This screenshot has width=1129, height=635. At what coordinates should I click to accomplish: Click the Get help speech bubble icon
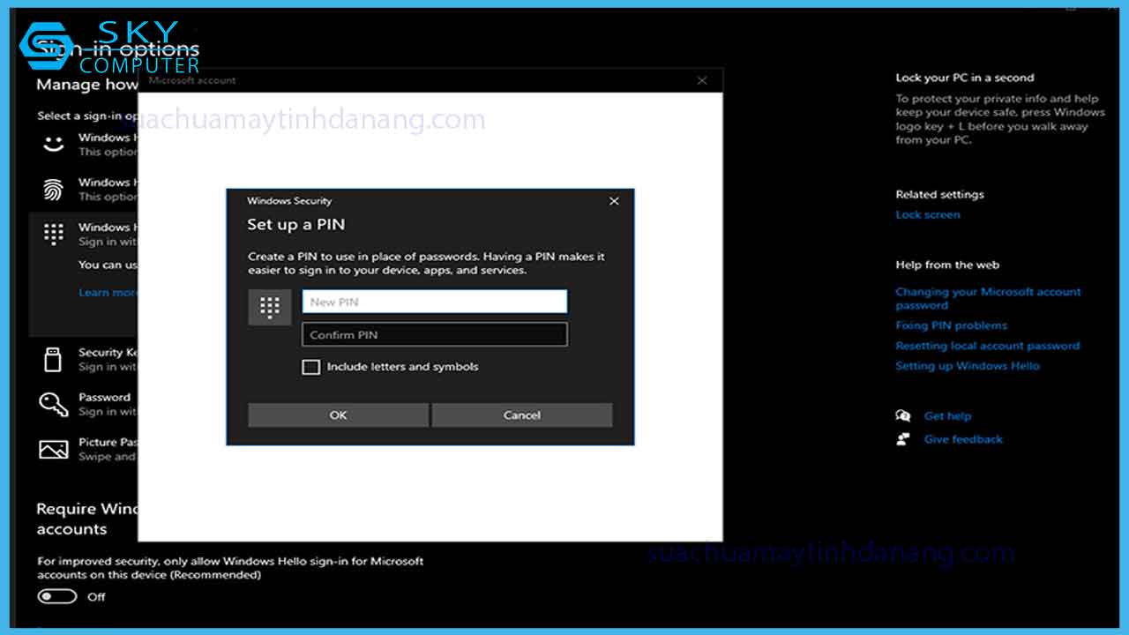point(903,415)
